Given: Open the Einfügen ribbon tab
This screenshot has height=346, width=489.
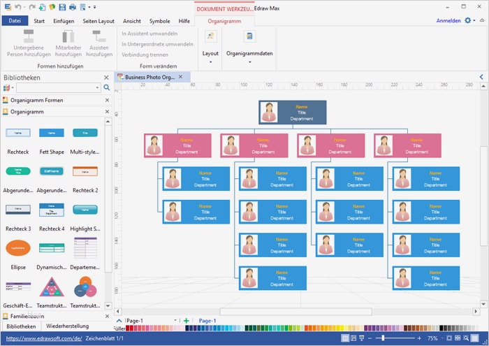Looking at the screenshot, I should coord(64,21).
